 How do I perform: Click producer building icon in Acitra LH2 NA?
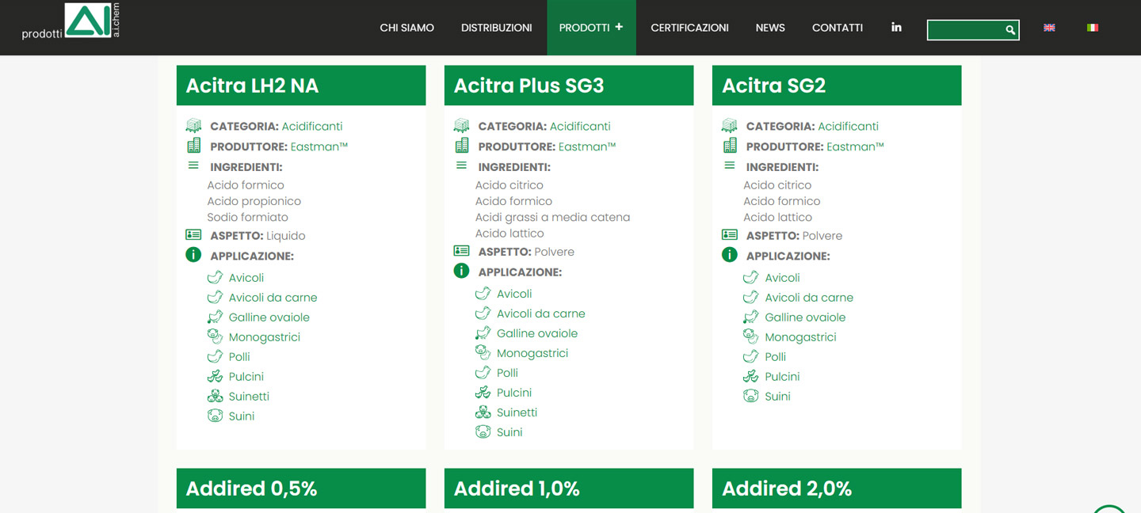click(193, 146)
